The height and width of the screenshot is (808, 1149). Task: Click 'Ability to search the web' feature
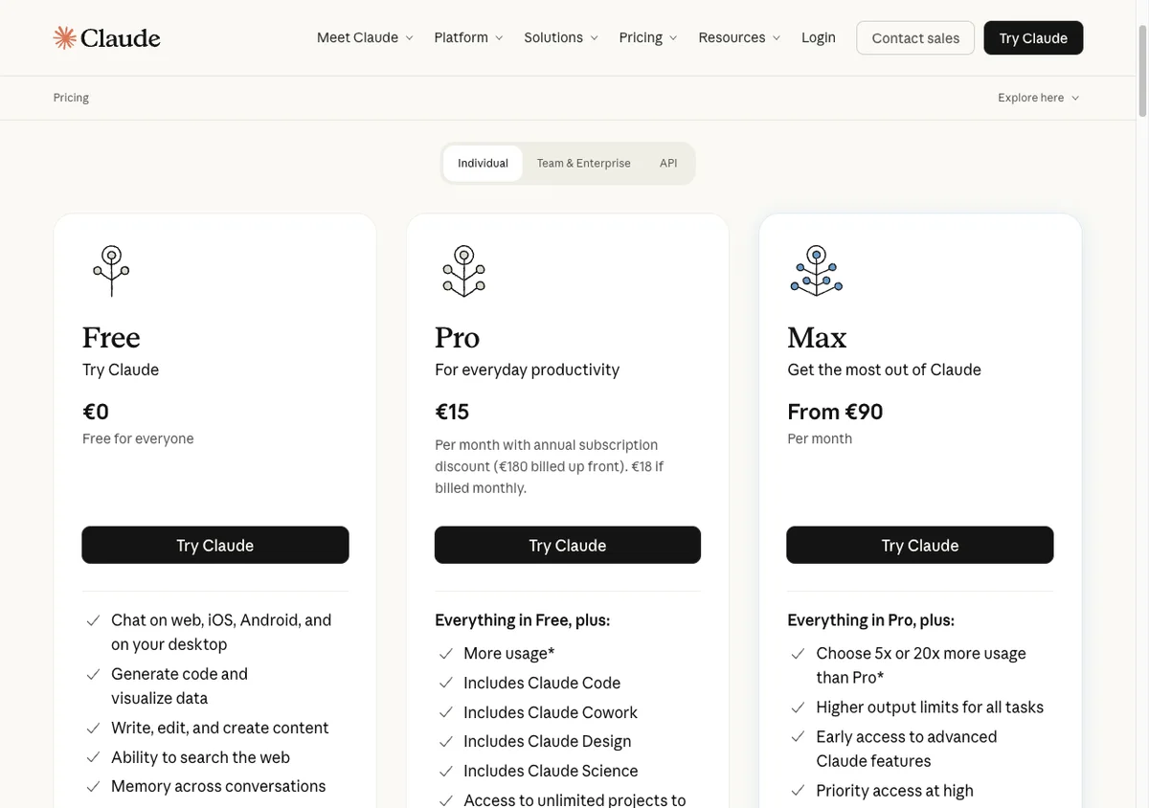pyautogui.click(x=200, y=757)
